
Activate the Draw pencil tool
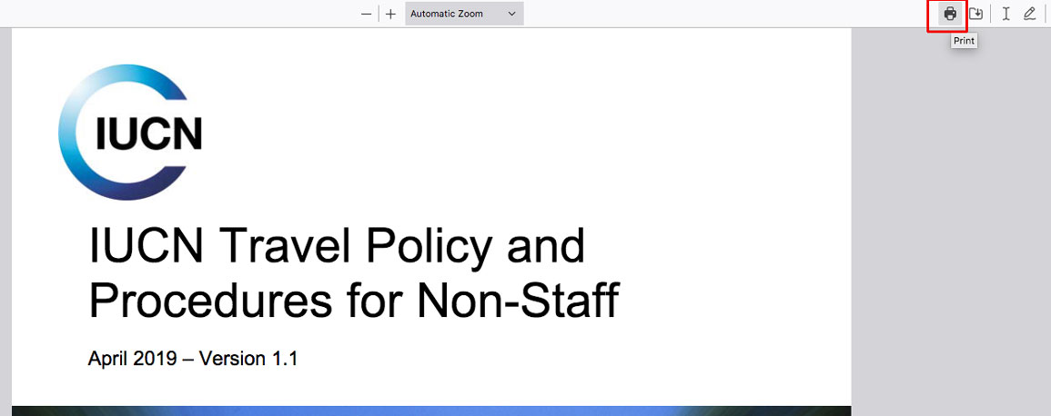coord(1029,14)
